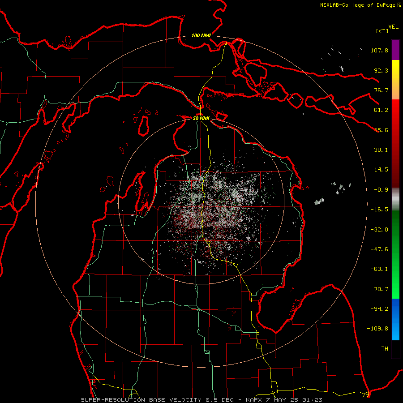Select the 92.3 scale value
The width and height of the screenshot is (403, 403).
click(381, 70)
